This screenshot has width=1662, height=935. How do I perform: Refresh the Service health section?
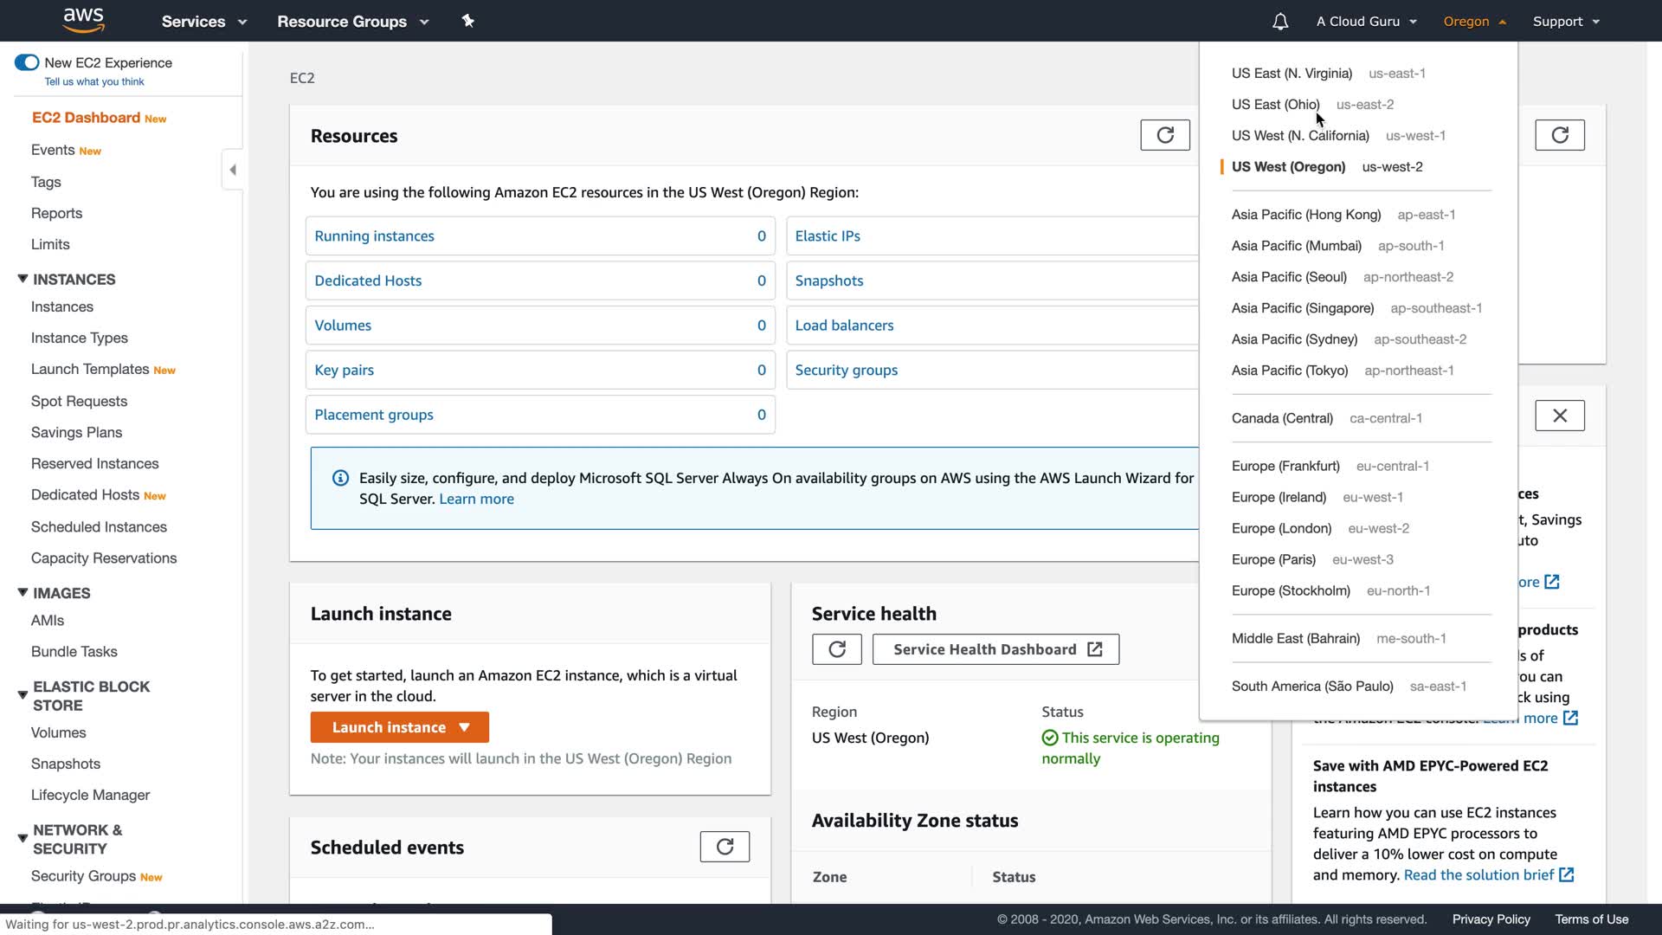point(836,649)
